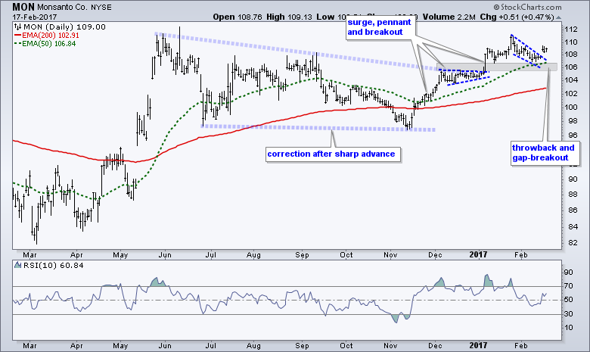The height and width of the screenshot is (352, 590).
Task: Click the 10 level on RSI axis
Action: (569, 327)
